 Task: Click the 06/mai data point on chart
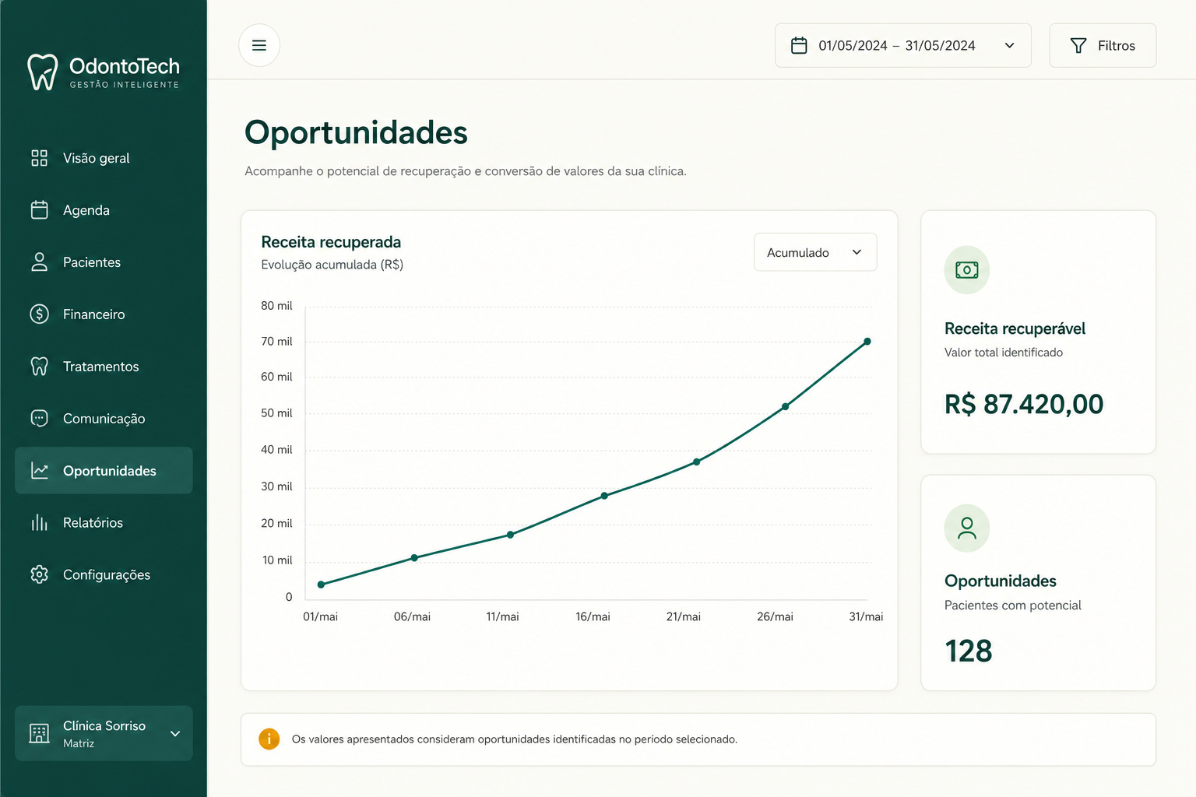click(414, 558)
